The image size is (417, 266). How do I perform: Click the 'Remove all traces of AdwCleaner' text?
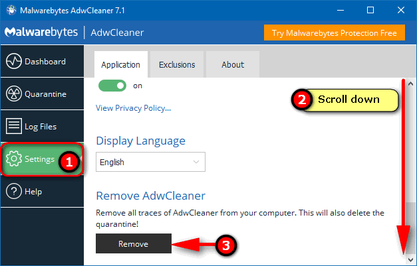click(240, 218)
